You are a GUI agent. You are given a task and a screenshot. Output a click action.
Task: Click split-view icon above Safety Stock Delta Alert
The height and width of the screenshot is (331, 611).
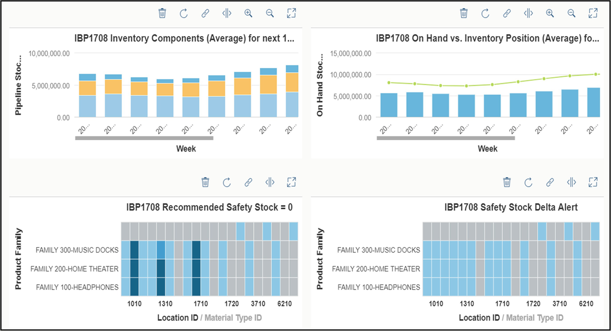click(571, 182)
